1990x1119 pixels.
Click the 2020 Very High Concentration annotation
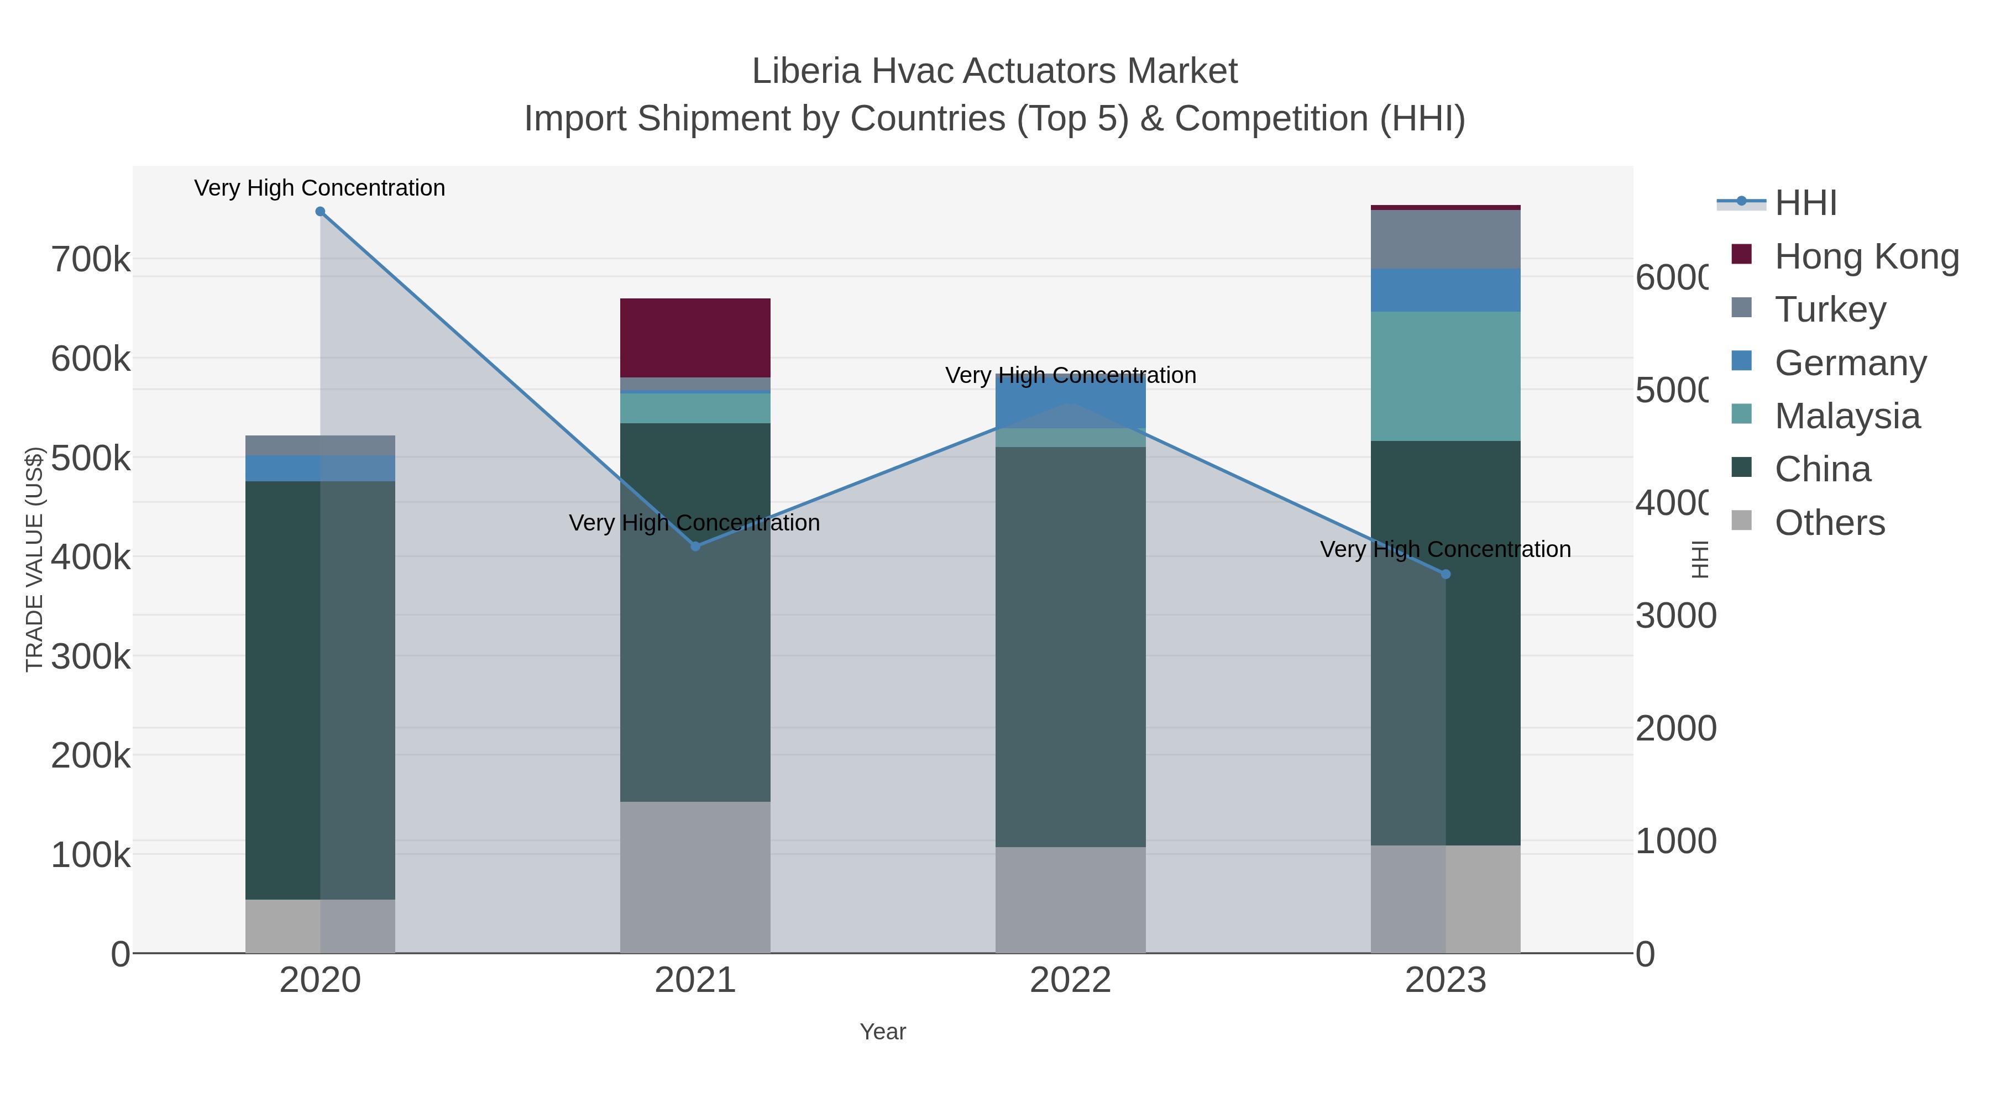[x=320, y=188]
